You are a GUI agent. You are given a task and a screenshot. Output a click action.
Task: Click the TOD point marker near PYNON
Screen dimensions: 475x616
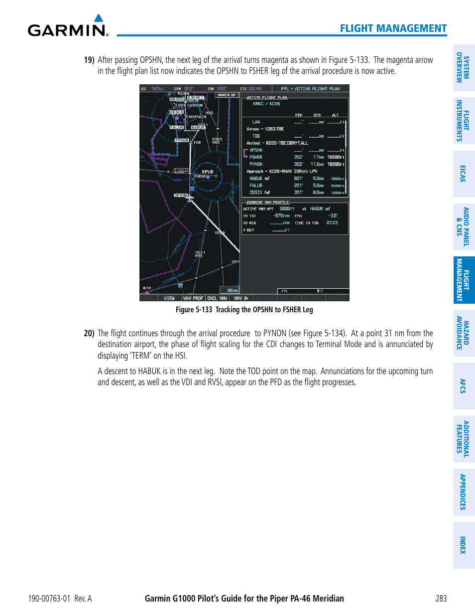[192, 142]
